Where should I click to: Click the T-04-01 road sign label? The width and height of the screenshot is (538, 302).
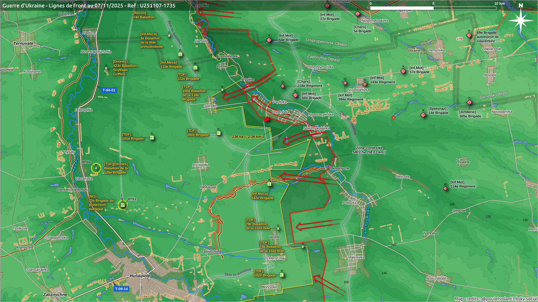click(109, 90)
